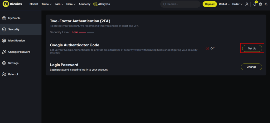
Task: Expand the Earn dropdown menu
Action: tap(59, 4)
